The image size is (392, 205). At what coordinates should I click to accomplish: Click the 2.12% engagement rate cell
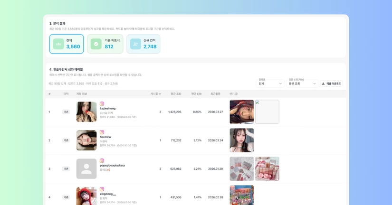(197, 140)
